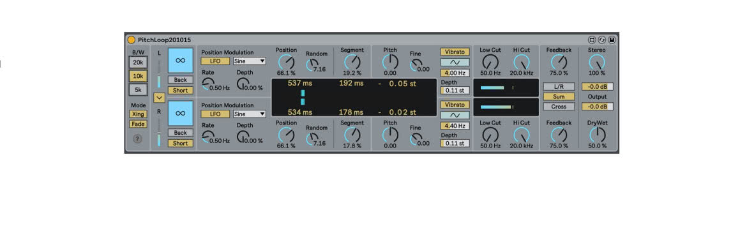The width and height of the screenshot is (747, 249).
Task: Click the L channel vibrato Depth 0.11 st field
Action: coord(455,91)
